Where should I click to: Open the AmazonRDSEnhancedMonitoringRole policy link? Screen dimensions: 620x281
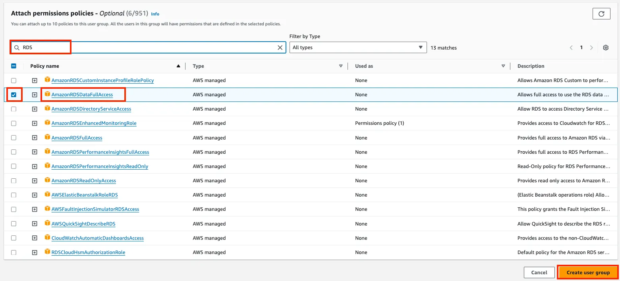click(94, 123)
